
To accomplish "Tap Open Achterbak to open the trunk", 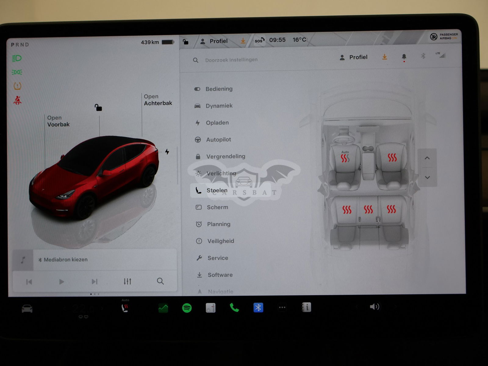I will pyautogui.click(x=158, y=100).
